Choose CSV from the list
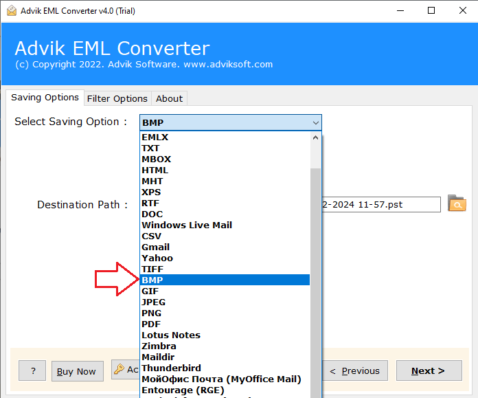Image resolution: width=478 pixels, height=398 pixels. [x=225, y=236]
